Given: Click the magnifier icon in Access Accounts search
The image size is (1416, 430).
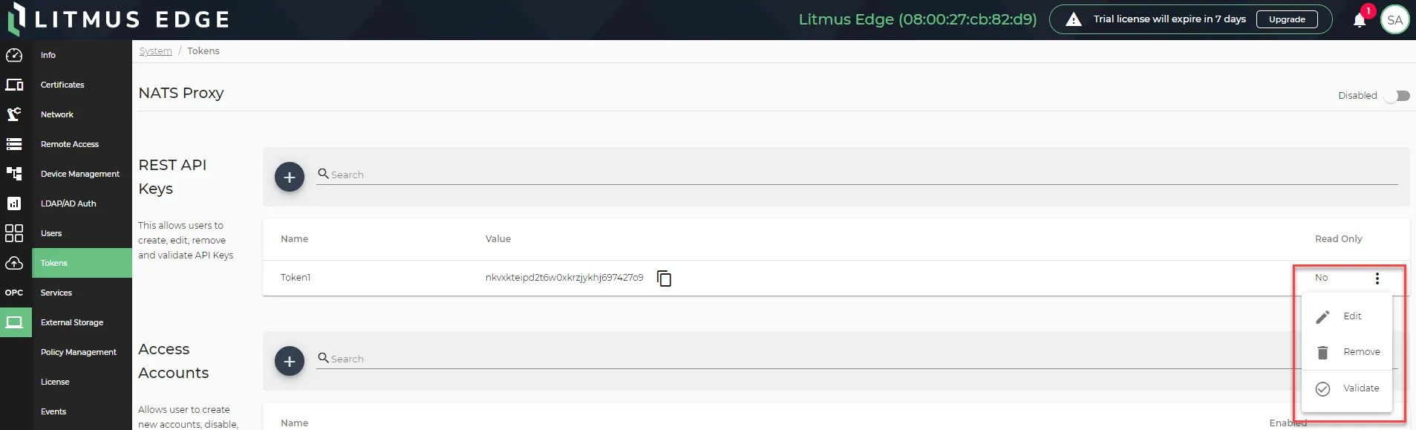Looking at the screenshot, I should (x=323, y=357).
